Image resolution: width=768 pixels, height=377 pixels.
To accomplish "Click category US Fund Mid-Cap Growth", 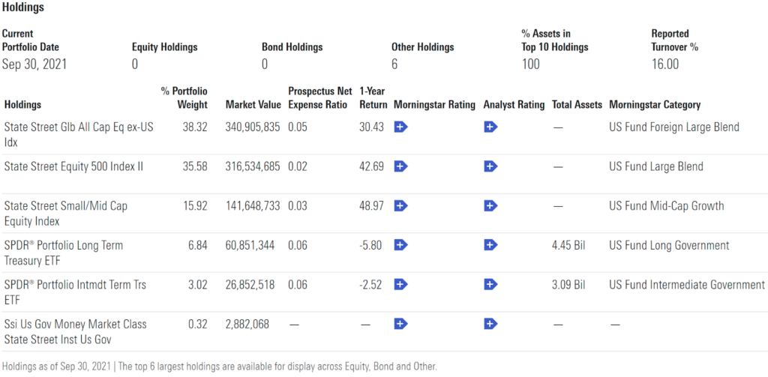I will 667,205.
